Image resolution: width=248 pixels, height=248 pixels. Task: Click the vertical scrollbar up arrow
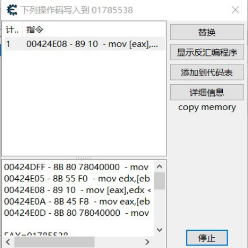(159, 167)
